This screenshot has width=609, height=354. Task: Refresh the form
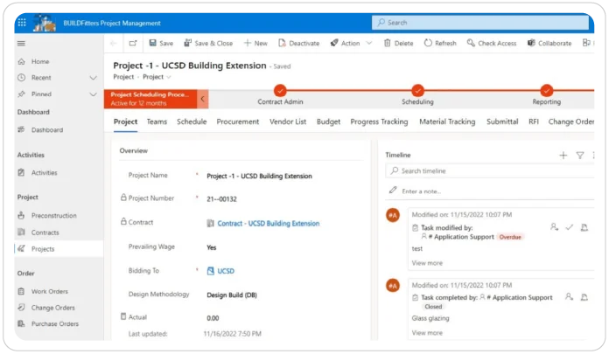tap(440, 43)
